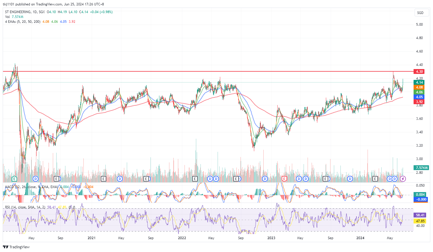Click the C4.14 close value in header
Image resolution: width=433 pixels, height=252 pixels.
click(84, 12)
